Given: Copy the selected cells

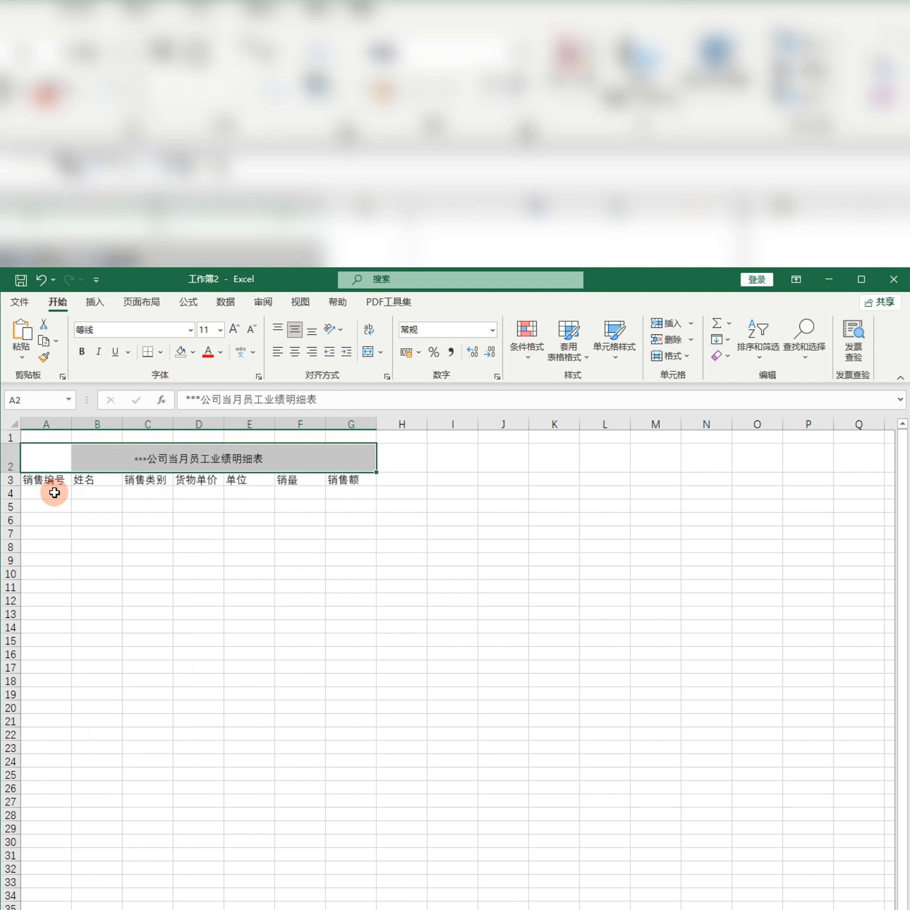Looking at the screenshot, I should 44,341.
